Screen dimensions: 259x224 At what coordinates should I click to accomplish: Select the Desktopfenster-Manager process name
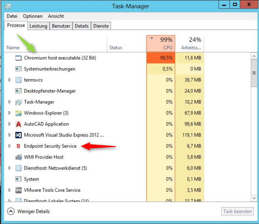50,91
